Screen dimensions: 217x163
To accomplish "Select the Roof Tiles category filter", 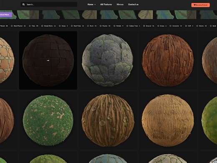I will [77, 26].
